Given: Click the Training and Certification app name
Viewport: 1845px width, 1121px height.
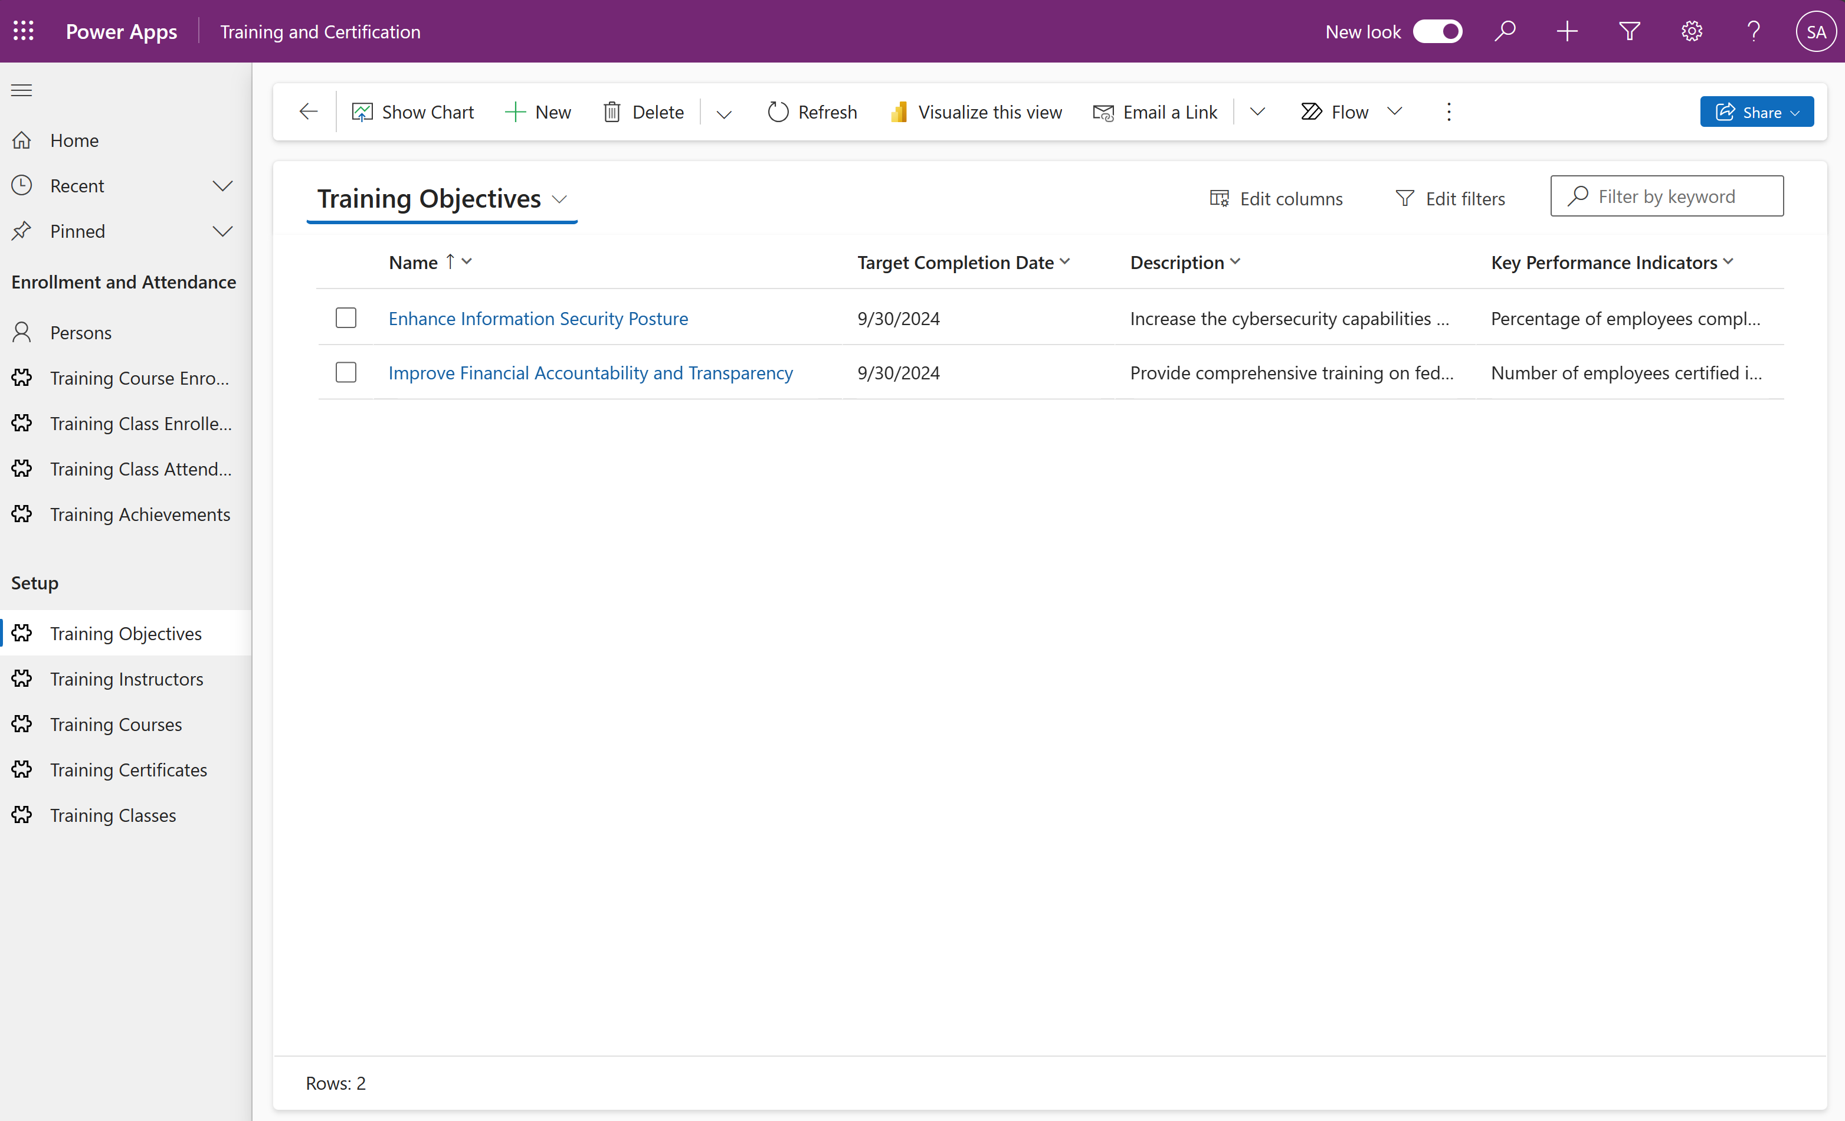Looking at the screenshot, I should [x=320, y=31].
